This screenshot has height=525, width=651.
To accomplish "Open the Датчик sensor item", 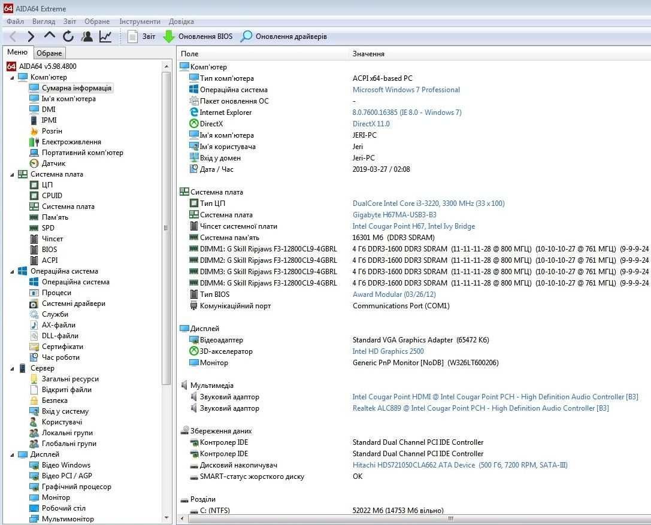I will [x=53, y=163].
